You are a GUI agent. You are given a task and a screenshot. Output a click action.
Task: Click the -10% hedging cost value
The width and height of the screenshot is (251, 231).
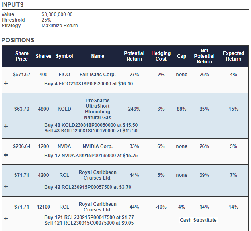[161, 207]
